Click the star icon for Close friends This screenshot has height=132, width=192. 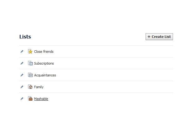[x=30, y=51]
